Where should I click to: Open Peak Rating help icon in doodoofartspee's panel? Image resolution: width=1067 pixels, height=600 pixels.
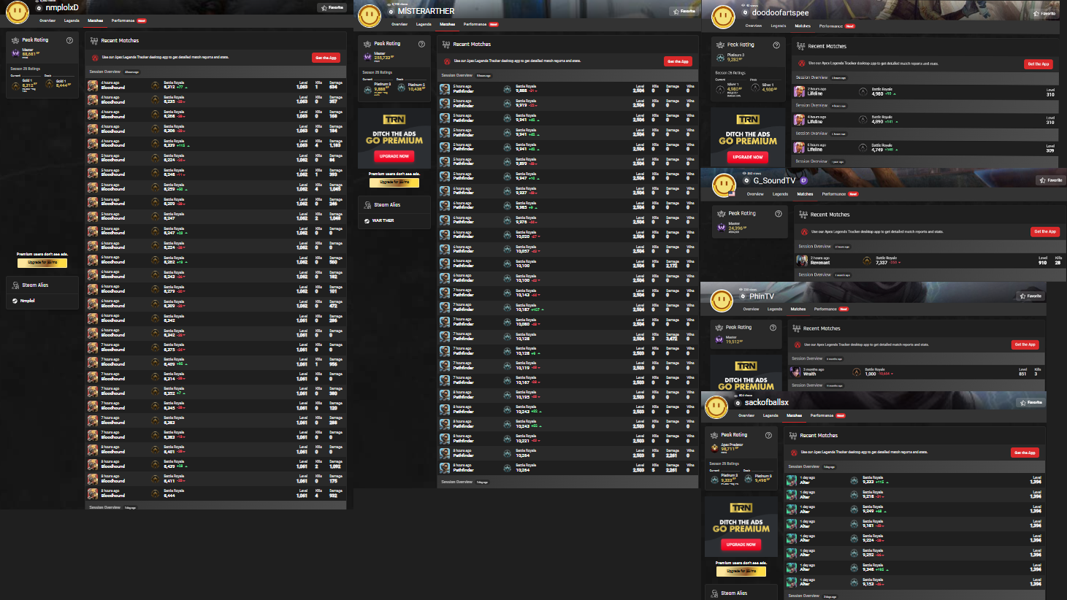click(776, 45)
